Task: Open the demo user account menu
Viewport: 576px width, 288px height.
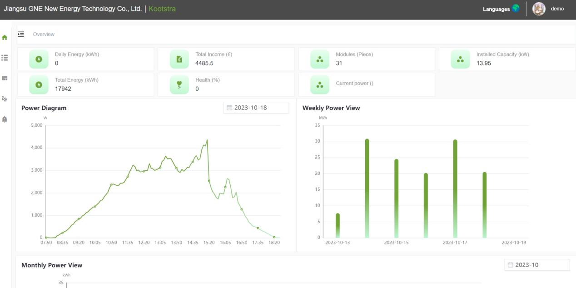Action: click(x=557, y=9)
